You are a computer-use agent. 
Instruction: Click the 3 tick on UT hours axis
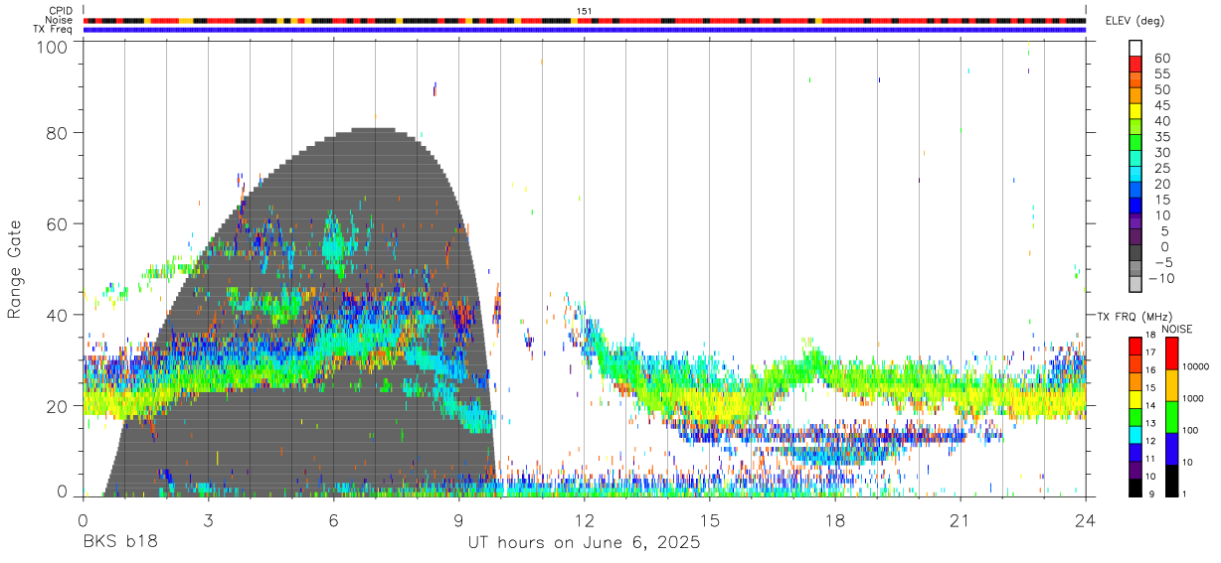(208, 520)
